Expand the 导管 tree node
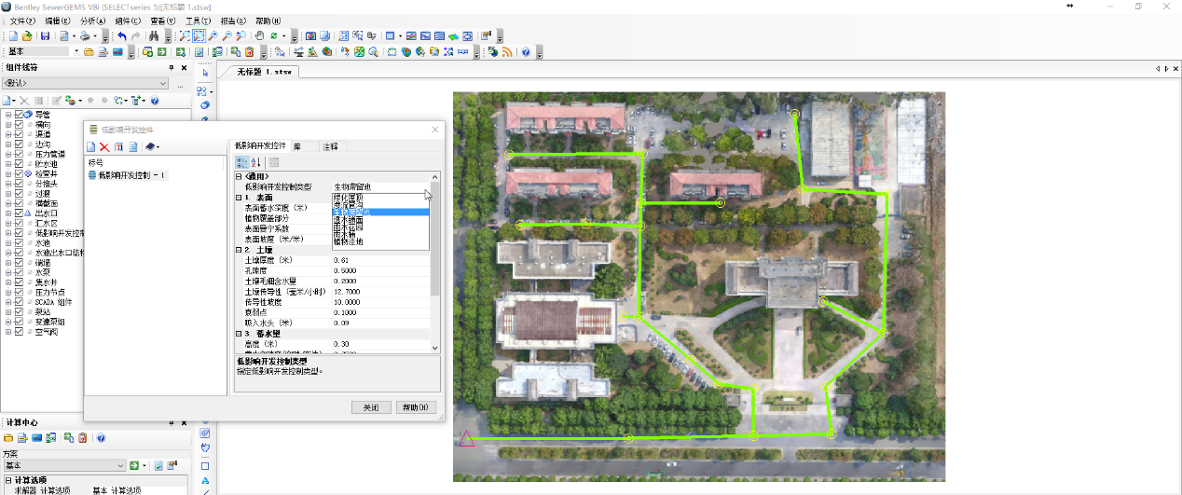The width and height of the screenshot is (1182, 495). 8,114
